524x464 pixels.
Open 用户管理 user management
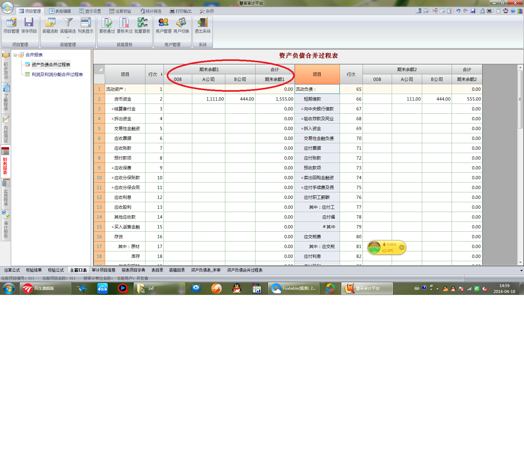(x=163, y=26)
